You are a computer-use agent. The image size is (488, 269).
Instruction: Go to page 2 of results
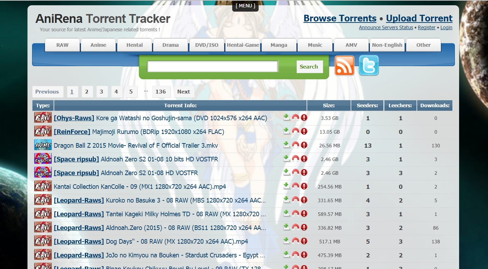(87, 92)
